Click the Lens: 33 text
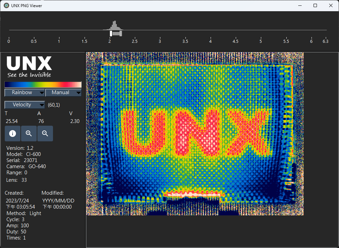Image resolution: width=339 pixels, height=248 pixels. (x=17, y=180)
